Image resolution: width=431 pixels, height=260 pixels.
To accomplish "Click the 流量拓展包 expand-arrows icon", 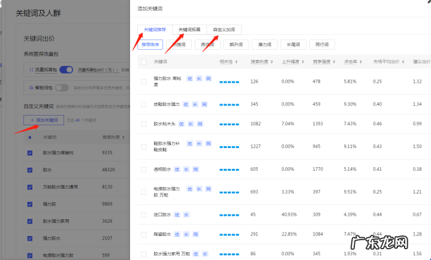I will [31, 70].
